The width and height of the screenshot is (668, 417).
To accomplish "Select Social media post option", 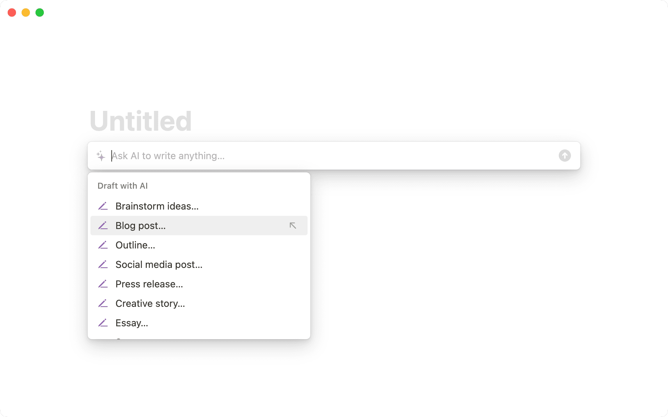I will tap(159, 264).
